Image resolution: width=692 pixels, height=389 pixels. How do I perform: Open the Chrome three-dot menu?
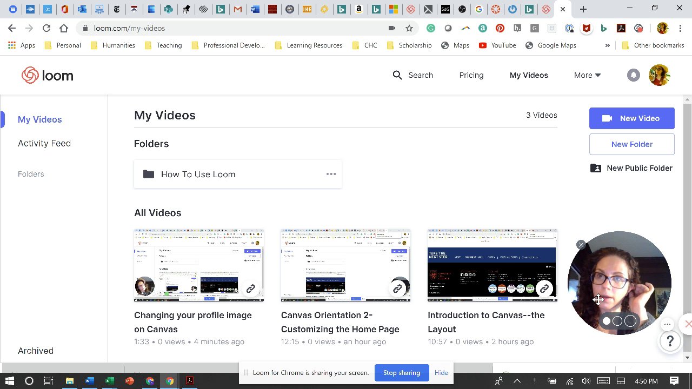pyautogui.click(x=680, y=28)
